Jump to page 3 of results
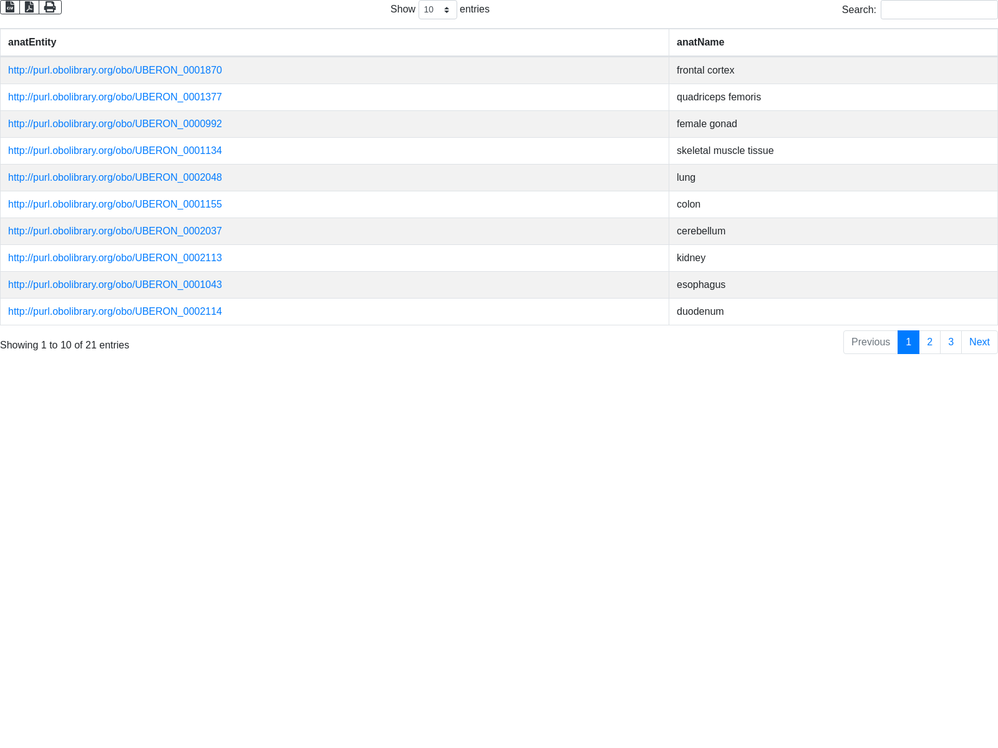 click(951, 342)
